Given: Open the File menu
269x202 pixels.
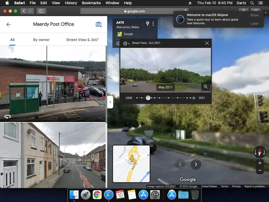Looking at the screenshot, I should 32,3.
